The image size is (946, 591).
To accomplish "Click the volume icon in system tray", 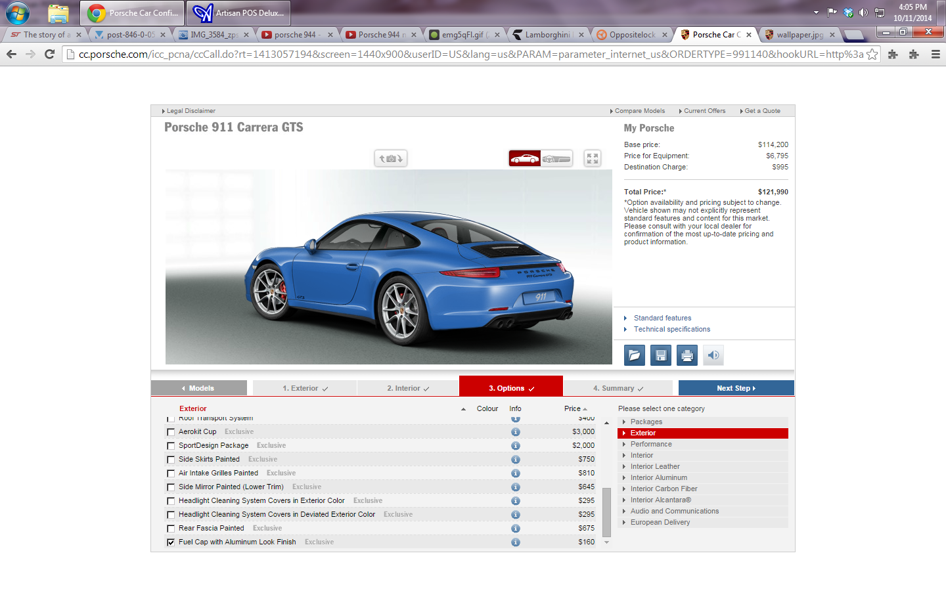I will pos(863,12).
